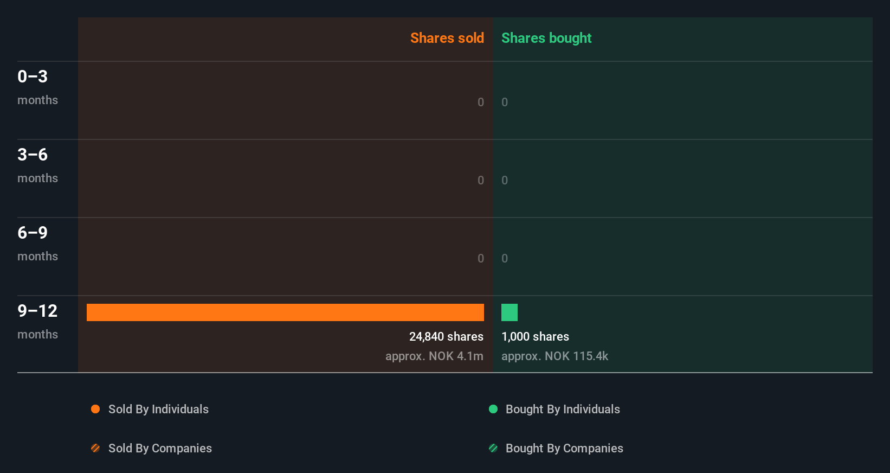890x473 pixels.
Task: Click the 1,000 shares value label
Action: point(535,336)
